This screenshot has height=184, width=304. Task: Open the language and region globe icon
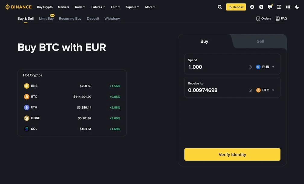tap(288, 7)
